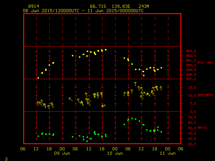Click the 09 Jun date label
Screen dimensions: 215x161
[x=62, y=153]
